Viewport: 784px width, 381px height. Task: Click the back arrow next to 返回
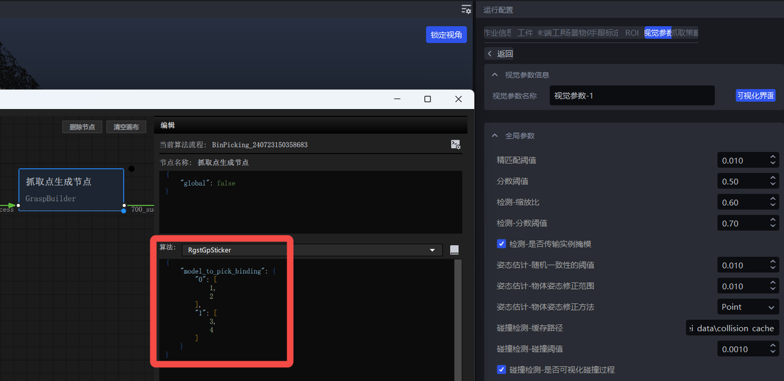coord(489,54)
